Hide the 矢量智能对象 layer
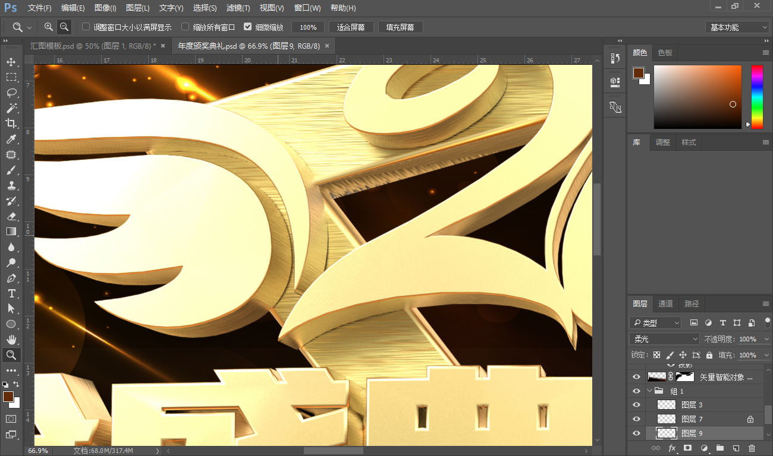 click(637, 376)
